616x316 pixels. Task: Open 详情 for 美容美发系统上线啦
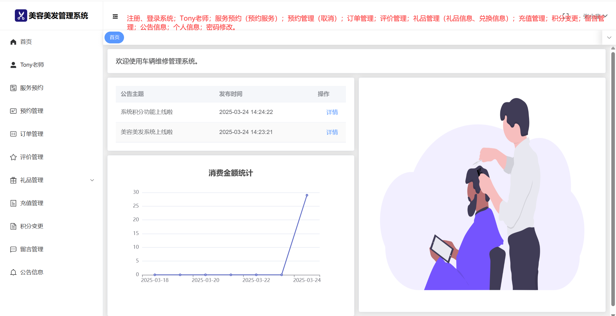click(332, 132)
